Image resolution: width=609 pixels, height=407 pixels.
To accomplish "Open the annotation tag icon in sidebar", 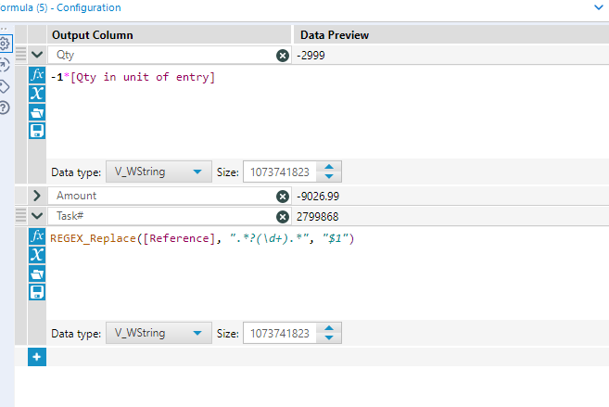I will [x=5, y=86].
